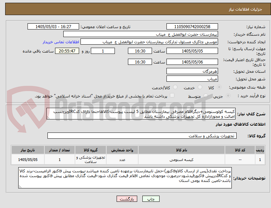This screenshot has height=208, width=271.
Task: Click the price validity time 16:30 field
Action: pos(140,62)
